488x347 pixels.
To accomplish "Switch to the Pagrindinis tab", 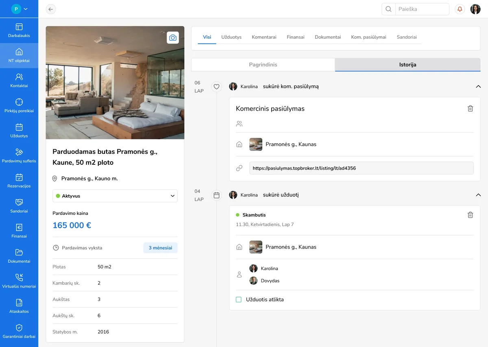I will pos(263,65).
